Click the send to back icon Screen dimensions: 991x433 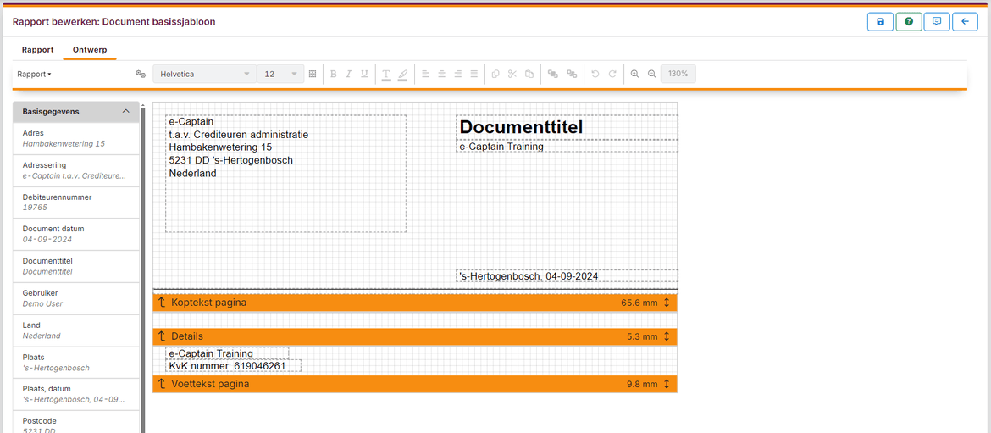pyautogui.click(x=572, y=74)
